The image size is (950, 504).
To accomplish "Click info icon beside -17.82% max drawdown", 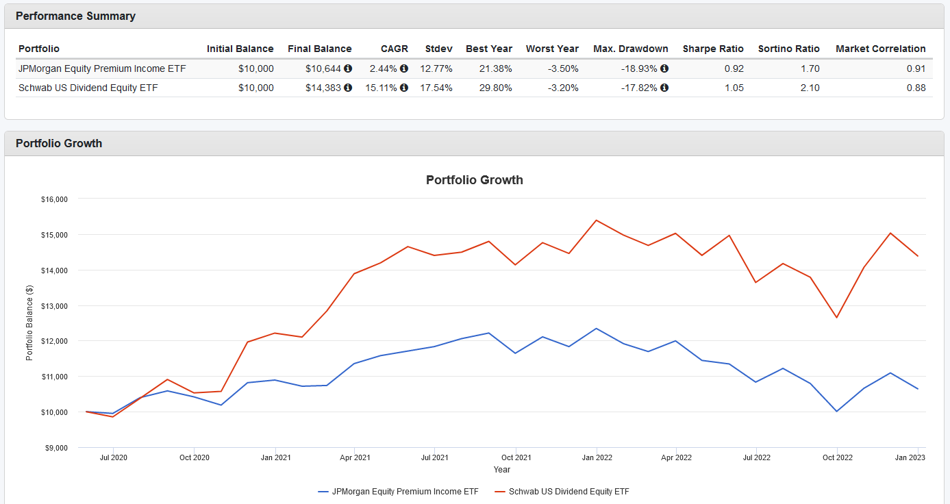I will [x=664, y=88].
